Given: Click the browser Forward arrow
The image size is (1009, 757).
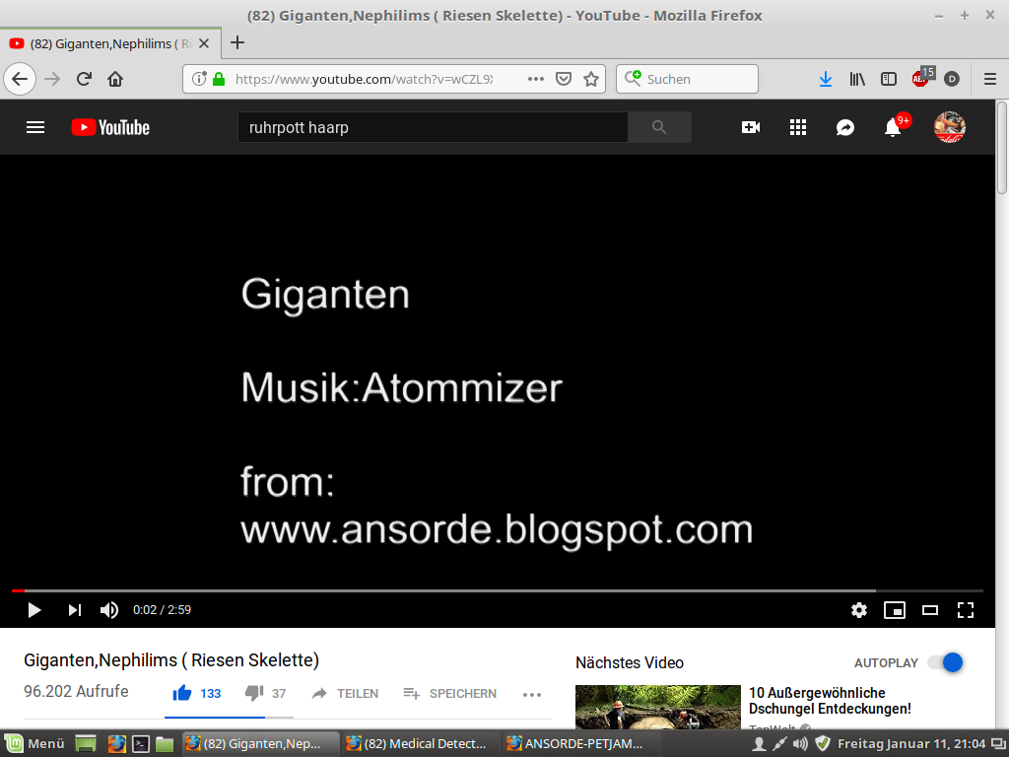Looking at the screenshot, I should point(52,79).
